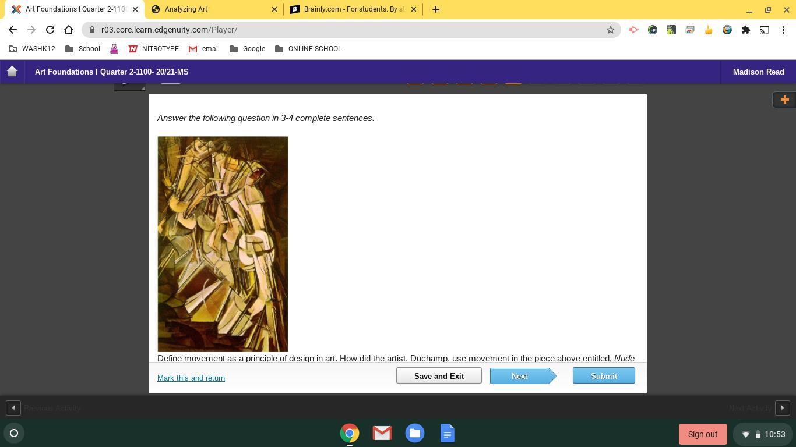Reload the Edgenuity page

50,30
